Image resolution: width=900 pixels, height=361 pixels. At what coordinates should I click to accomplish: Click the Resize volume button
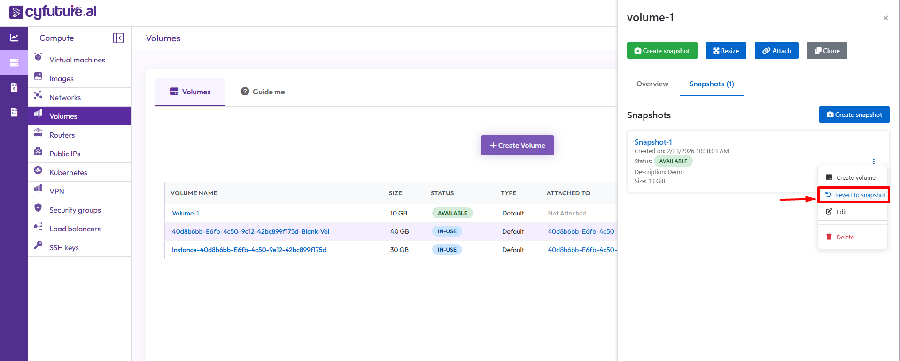[726, 51]
